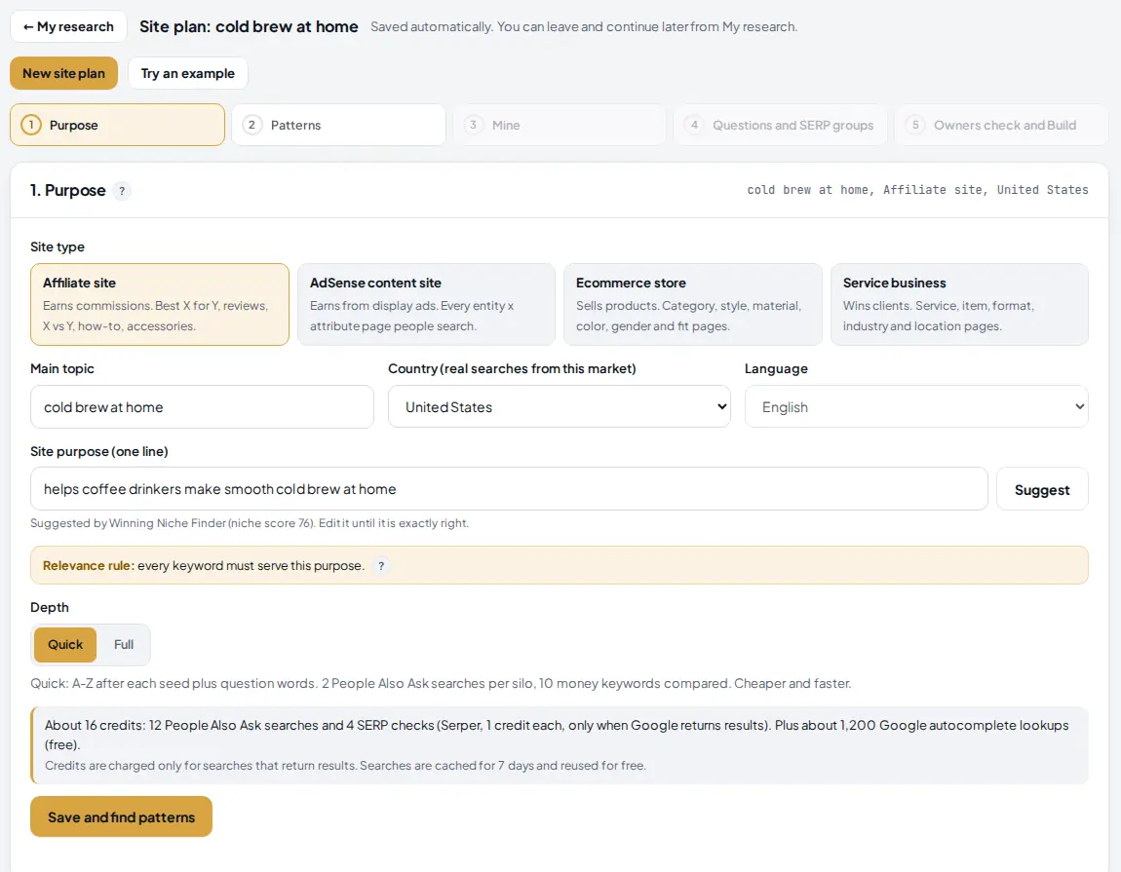Viewport: 1121px width, 872px height.
Task: Click the 'Credits are charged only' note
Action: pos(345,766)
